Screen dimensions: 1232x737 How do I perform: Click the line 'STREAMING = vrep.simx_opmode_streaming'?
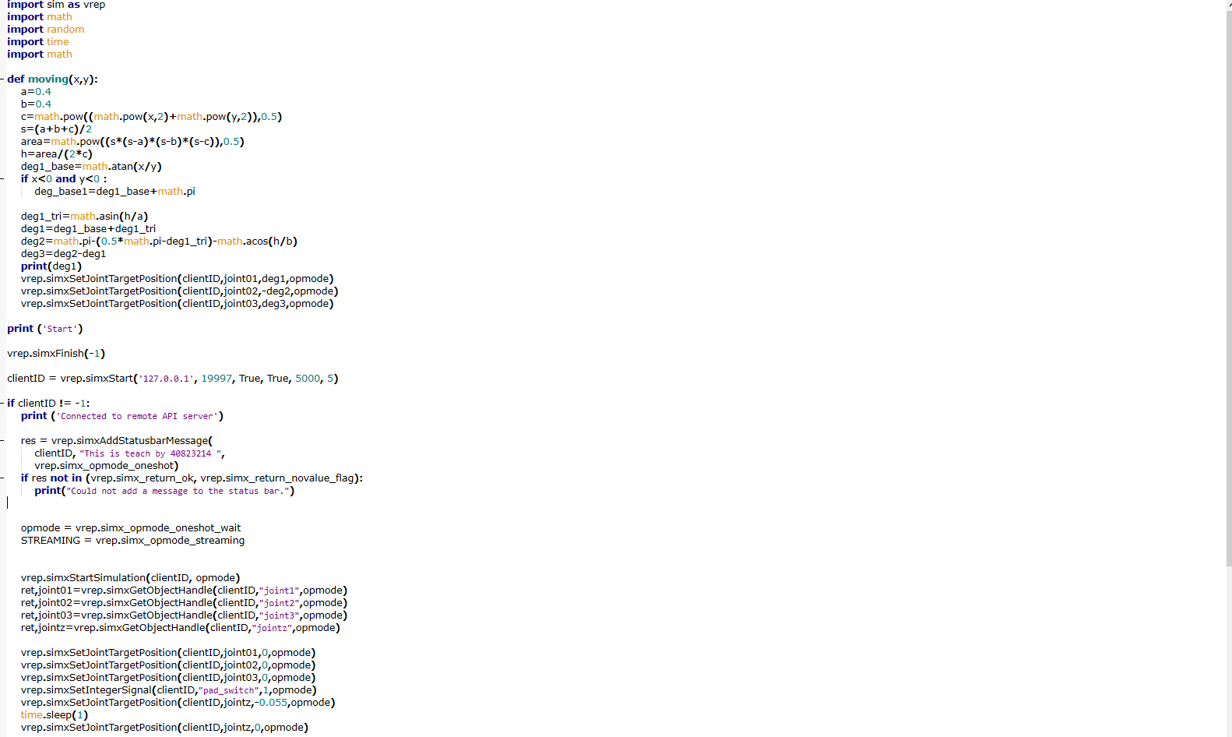(132, 541)
